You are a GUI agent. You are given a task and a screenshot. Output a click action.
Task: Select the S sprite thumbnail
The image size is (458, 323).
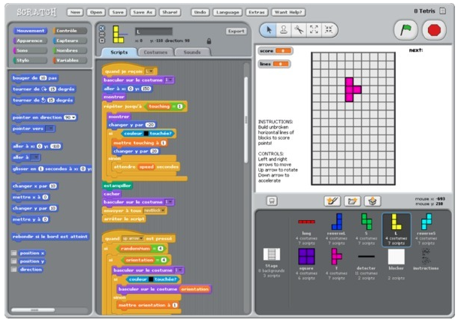tap(366, 228)
